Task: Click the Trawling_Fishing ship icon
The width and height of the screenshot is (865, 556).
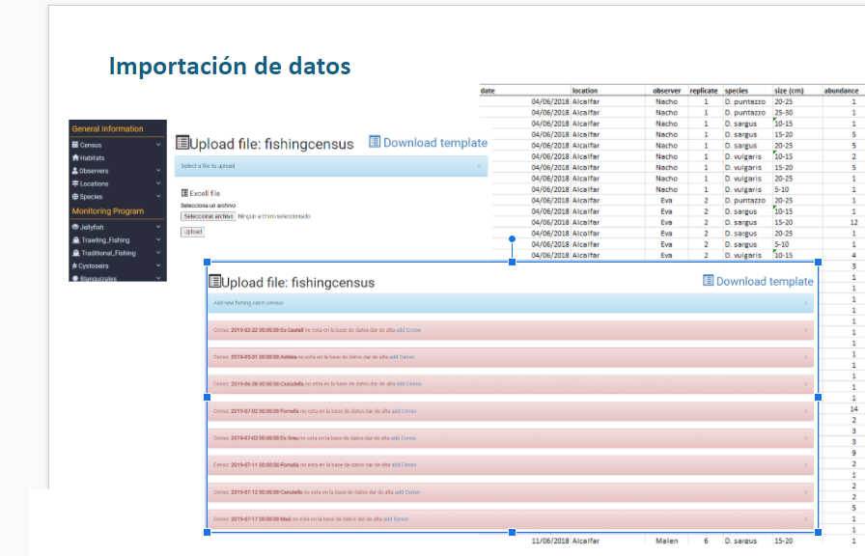Action: point(76,240)
